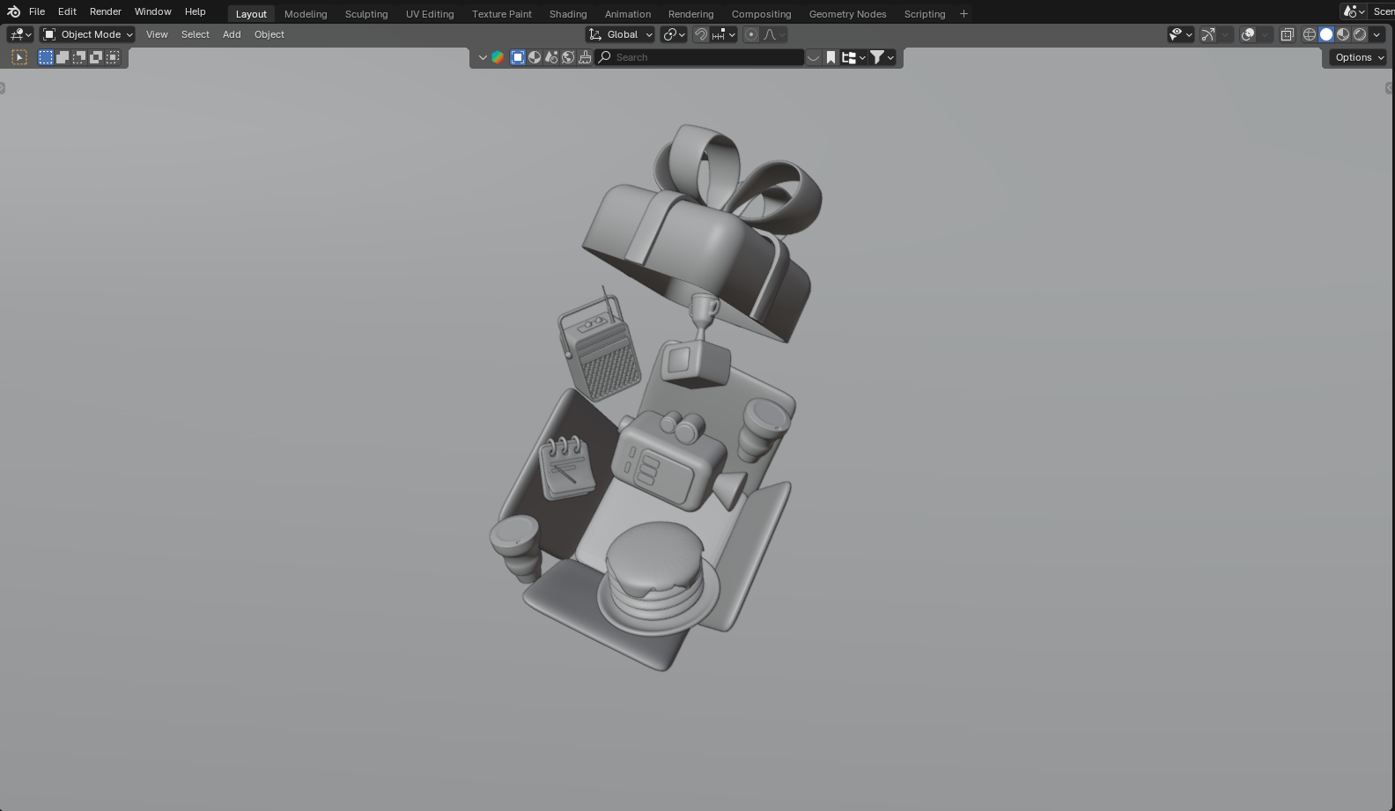Toggle viewport gizmos visibility
This screenshot has width=1395, height=811.
1208,34
